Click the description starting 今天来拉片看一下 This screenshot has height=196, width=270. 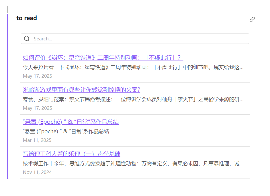coord(133,67)
